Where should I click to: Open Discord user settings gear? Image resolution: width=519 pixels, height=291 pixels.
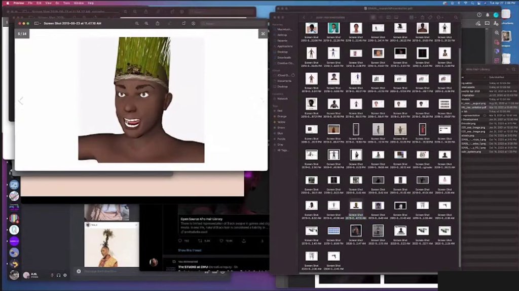[x=65, y=275]
